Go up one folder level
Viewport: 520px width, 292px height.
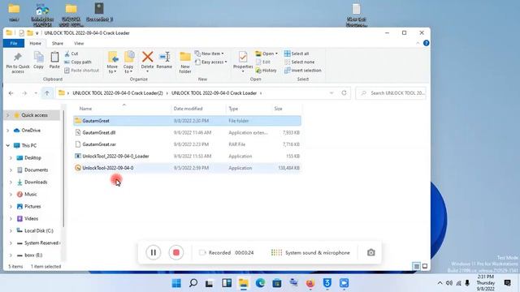point(47,93)
